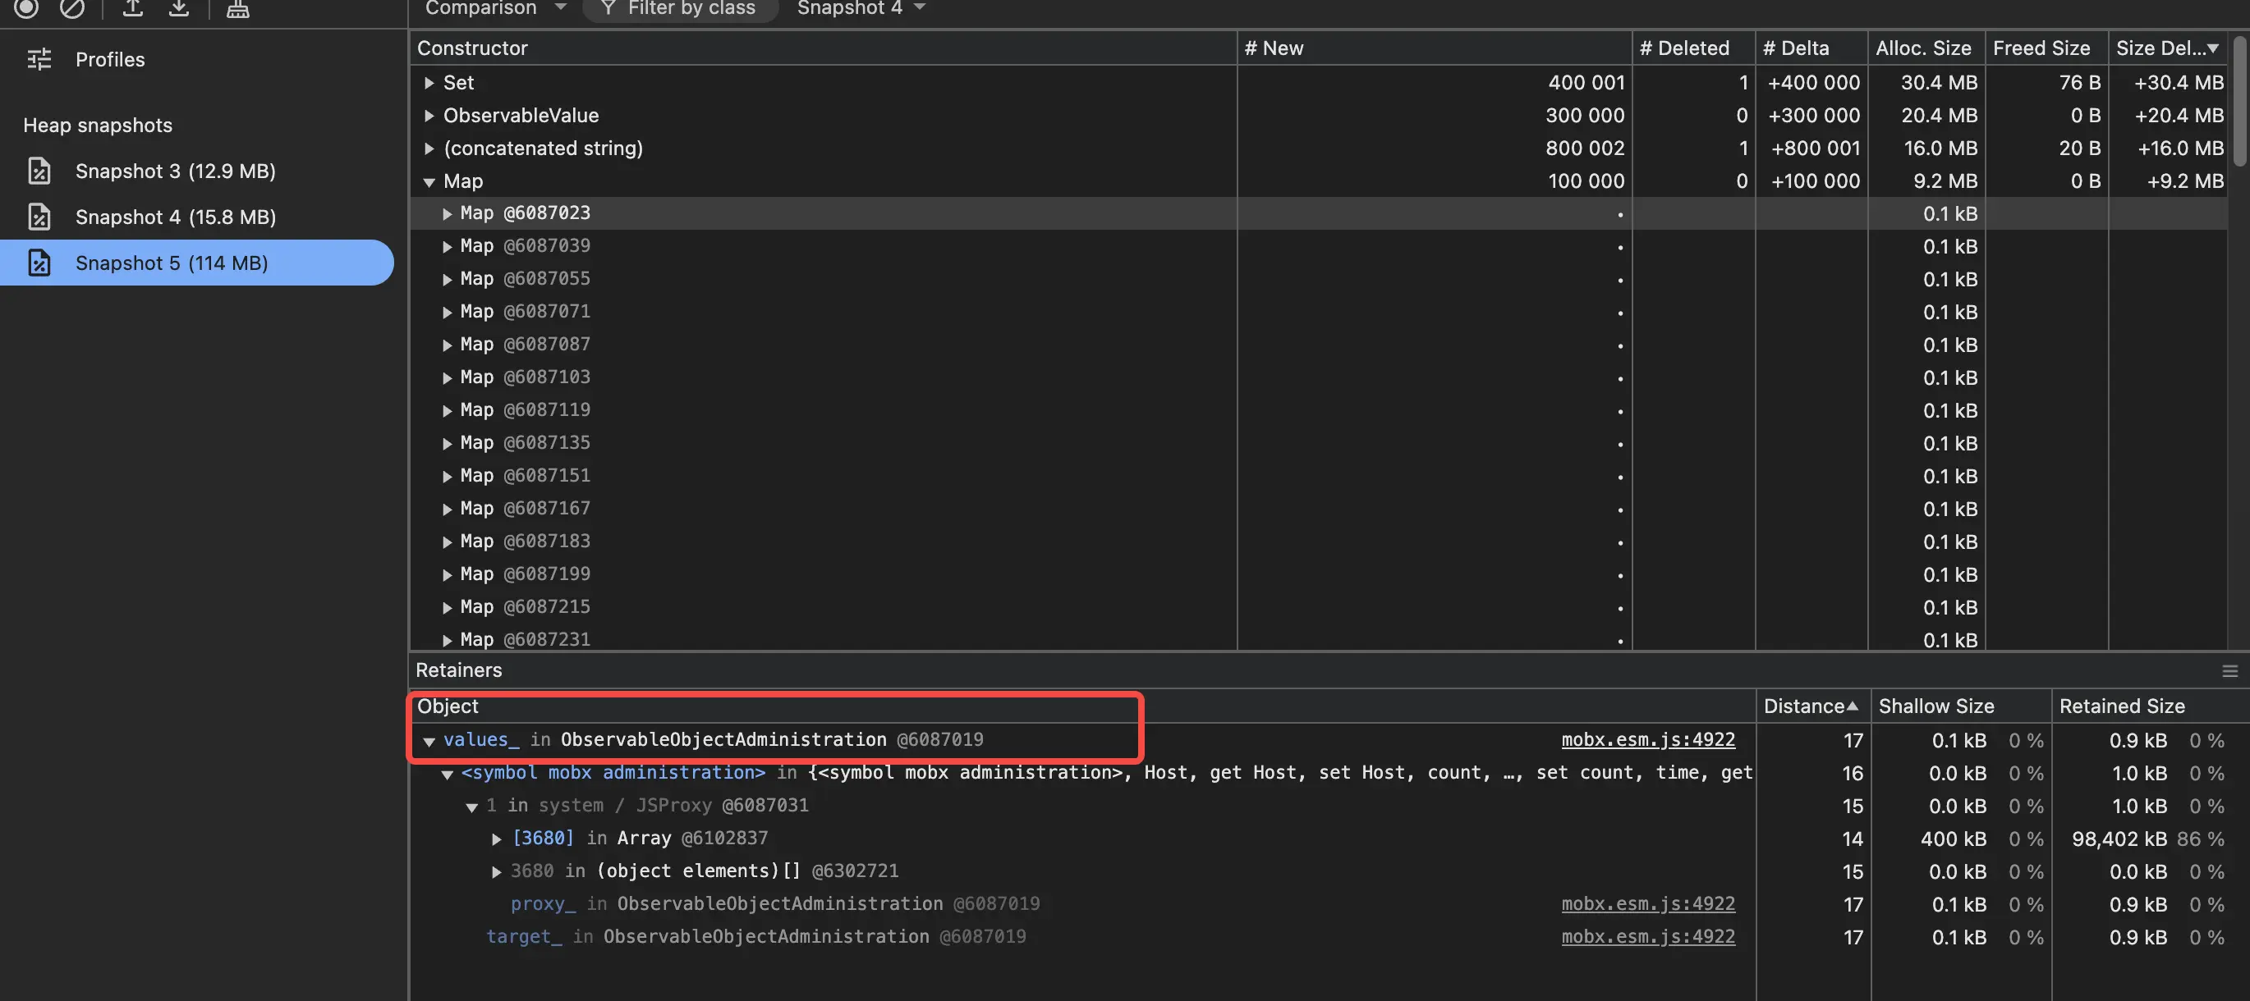Viewport: 2250px width, 1001px height.
Task: Click the record heap snapshot icon
Action: click(x=26, y=8)
